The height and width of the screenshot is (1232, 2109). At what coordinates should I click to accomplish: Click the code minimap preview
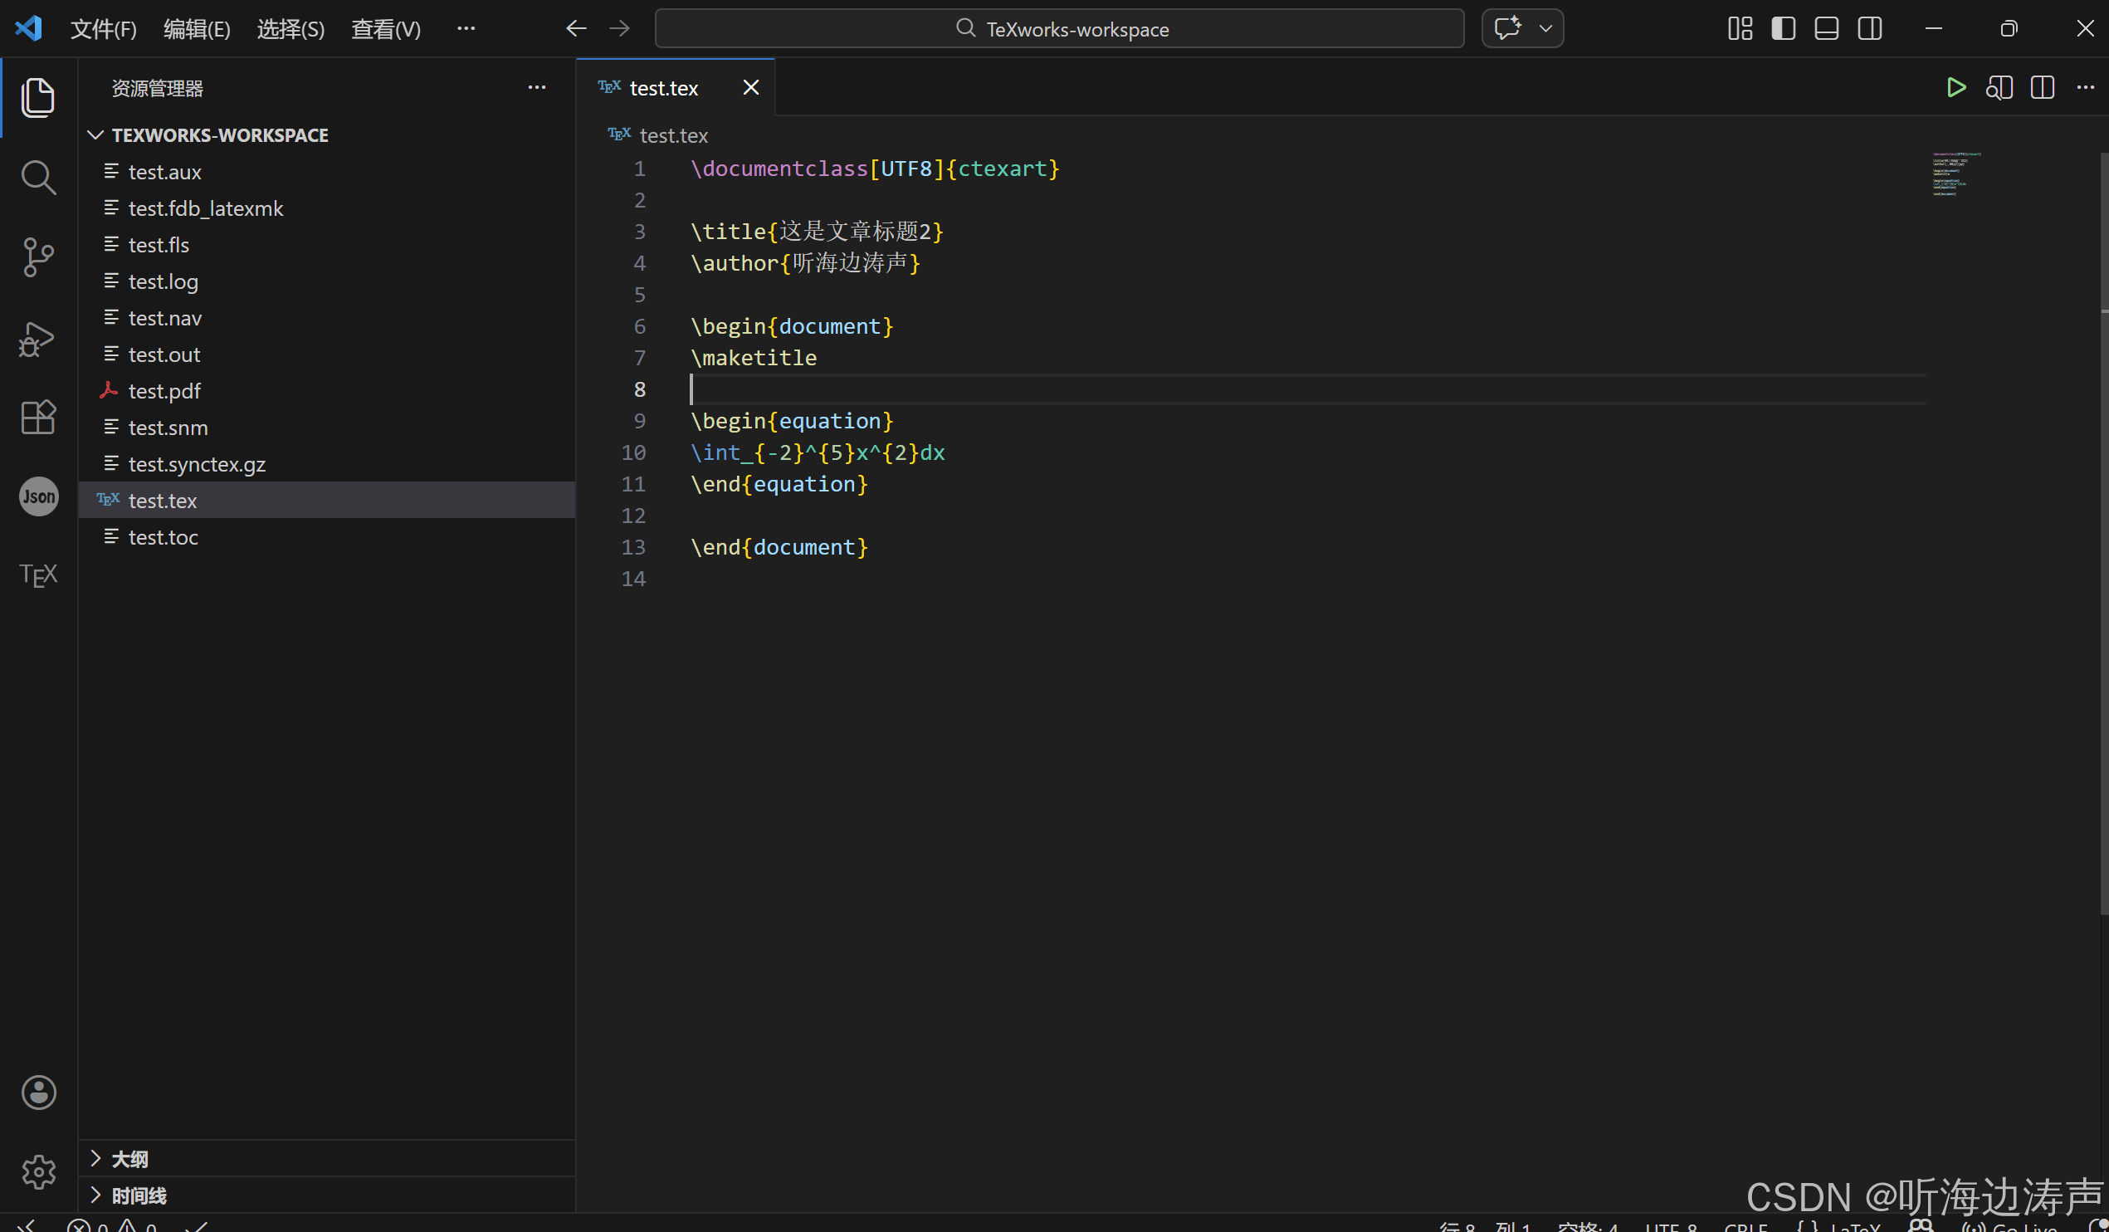tap(1956, 174)
